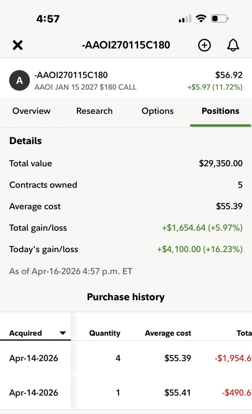Screen dimensions: 252x414
Task: Tap the battery indicator icon
Action: coord(219,19)
